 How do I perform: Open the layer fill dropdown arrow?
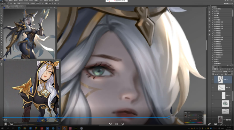point(232,74)
